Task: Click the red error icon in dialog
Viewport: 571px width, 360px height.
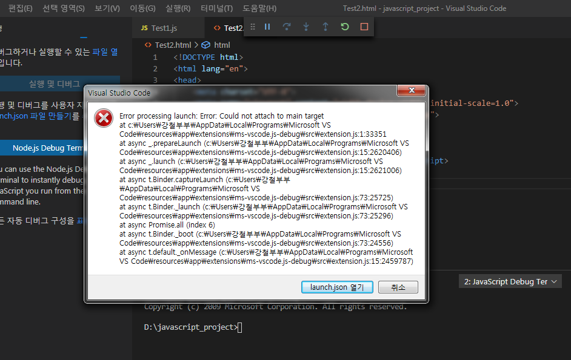Action: pos(104,118)
